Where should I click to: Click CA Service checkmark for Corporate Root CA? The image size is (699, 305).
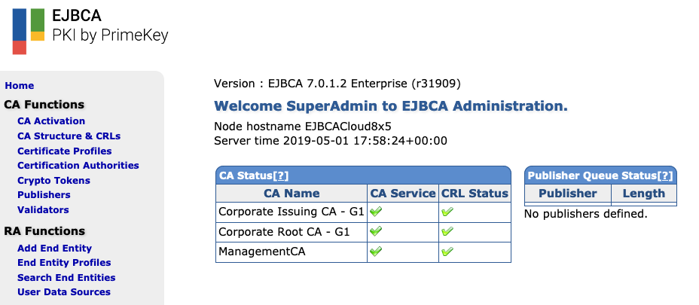pos(376,232)
